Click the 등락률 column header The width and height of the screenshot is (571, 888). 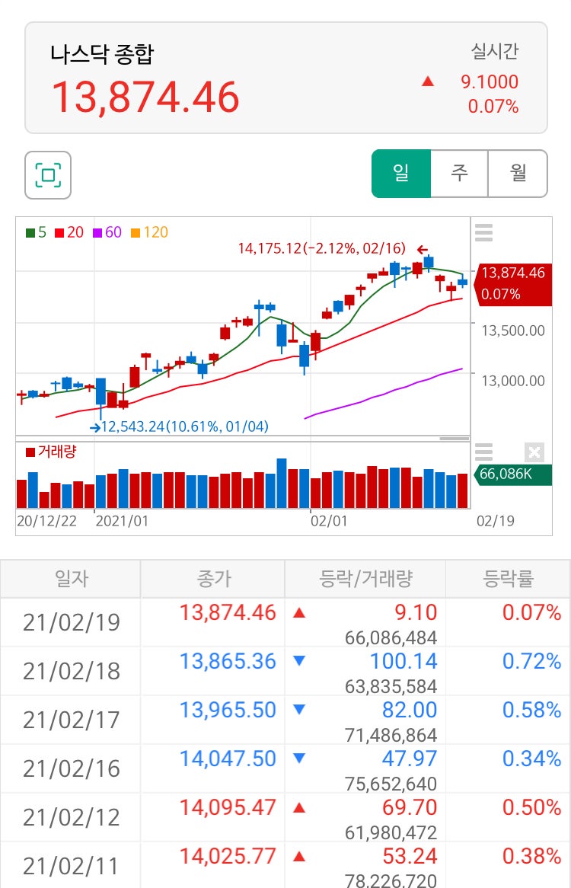(x=508, y=579)
